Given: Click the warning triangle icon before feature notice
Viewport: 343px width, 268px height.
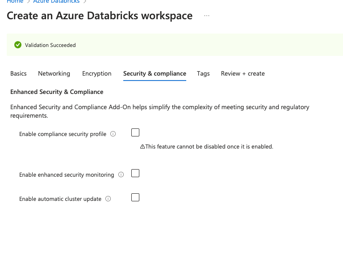Looking at the screenshot, I should 142,146.
